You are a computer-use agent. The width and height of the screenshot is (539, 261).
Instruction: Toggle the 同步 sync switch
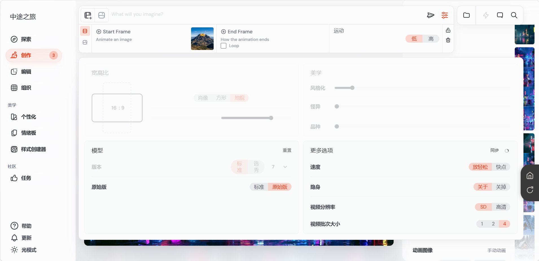(507, 151)
